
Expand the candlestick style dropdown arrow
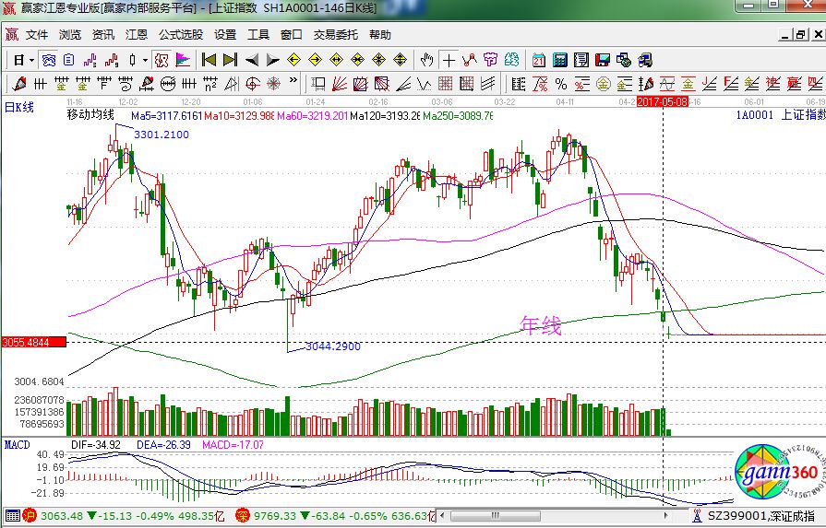[x=145, y=60]
